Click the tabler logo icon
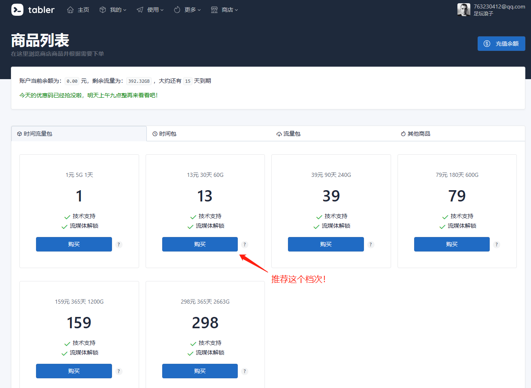This screenshot has height=388, width=531. point(17,10)
